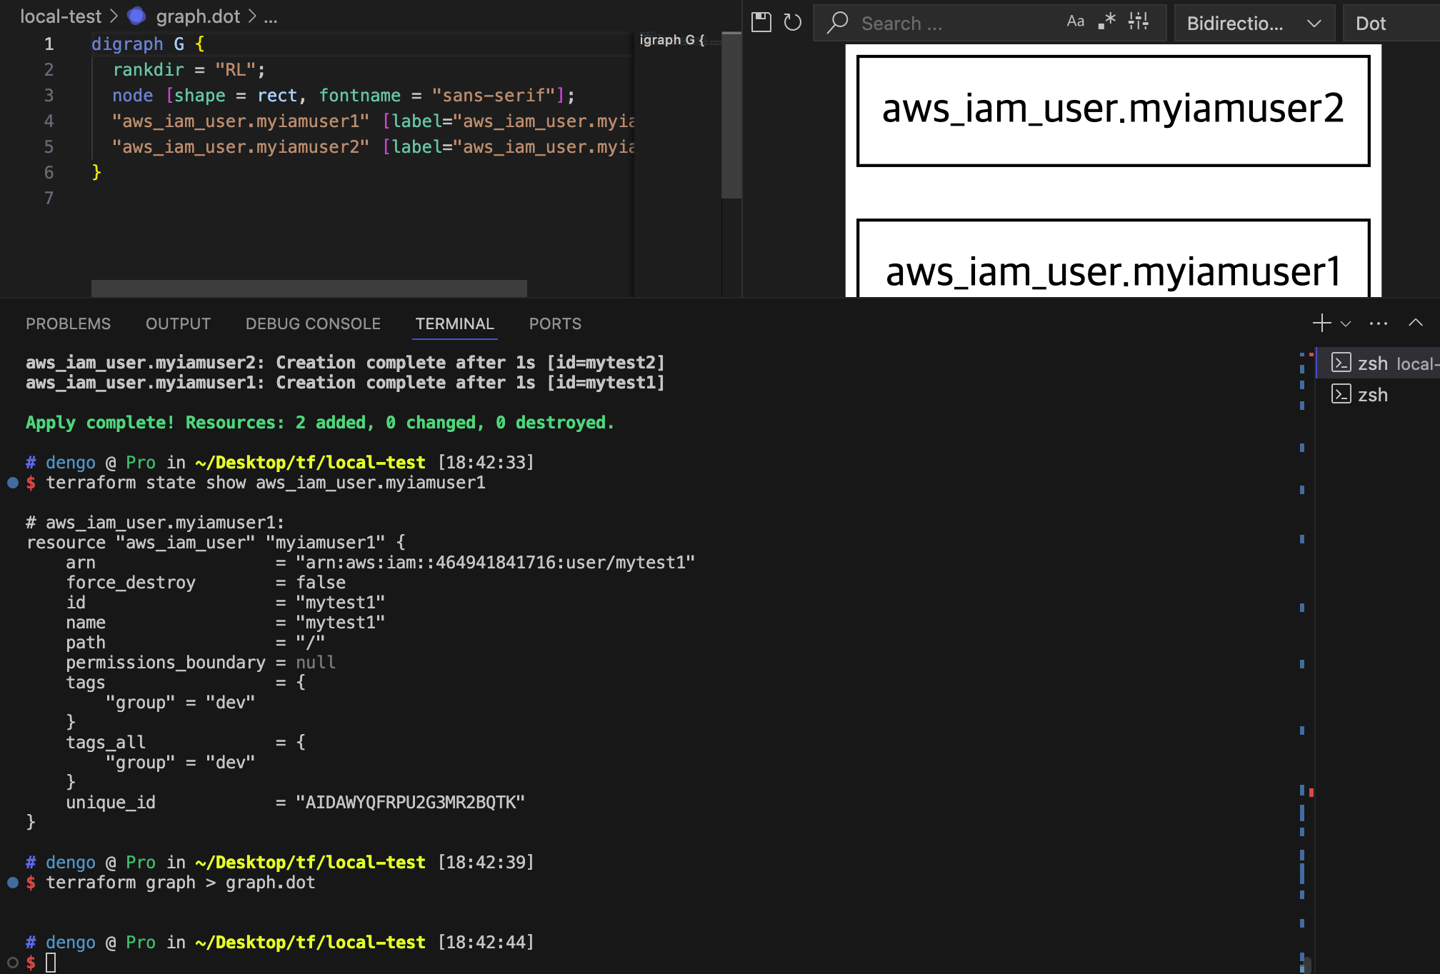The height and width of the screenshot is (974, 1440).
Task: Click the new terminal plus icon
Action: pos(1321,323)
